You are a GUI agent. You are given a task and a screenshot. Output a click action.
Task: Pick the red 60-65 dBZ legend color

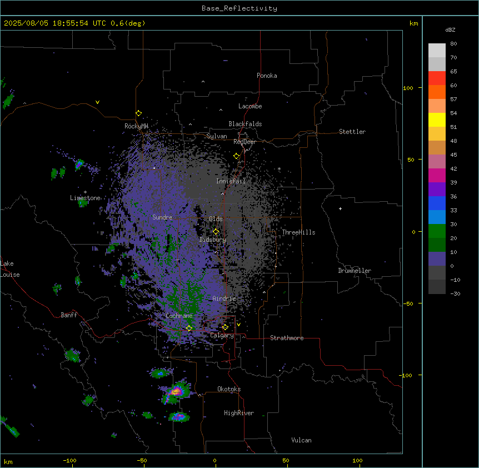click(x=437, y=78)
